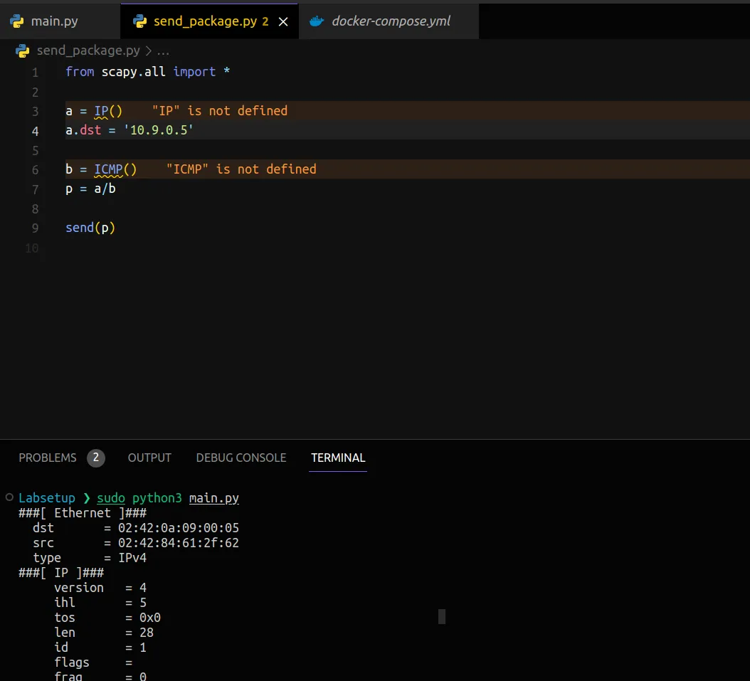Switch to the OUTPUT panel tab
This screenshot has height=681, width=750.
149,458
